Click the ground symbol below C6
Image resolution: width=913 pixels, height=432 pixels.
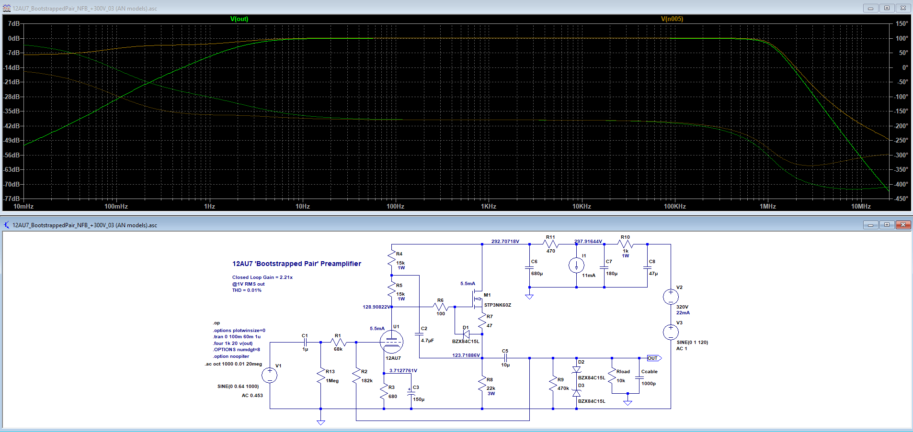pyautogui.click(x=529, y=297)
